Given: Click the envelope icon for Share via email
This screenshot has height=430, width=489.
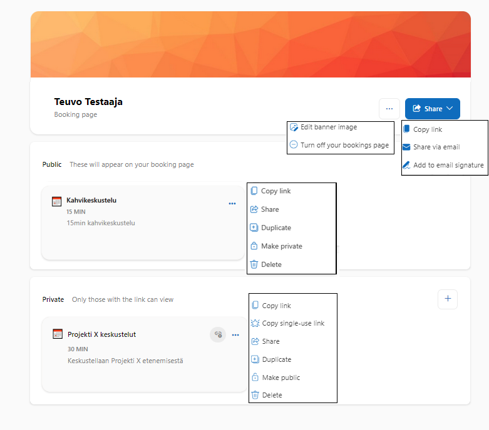Looking at the screenshot, I should (406, 147).
